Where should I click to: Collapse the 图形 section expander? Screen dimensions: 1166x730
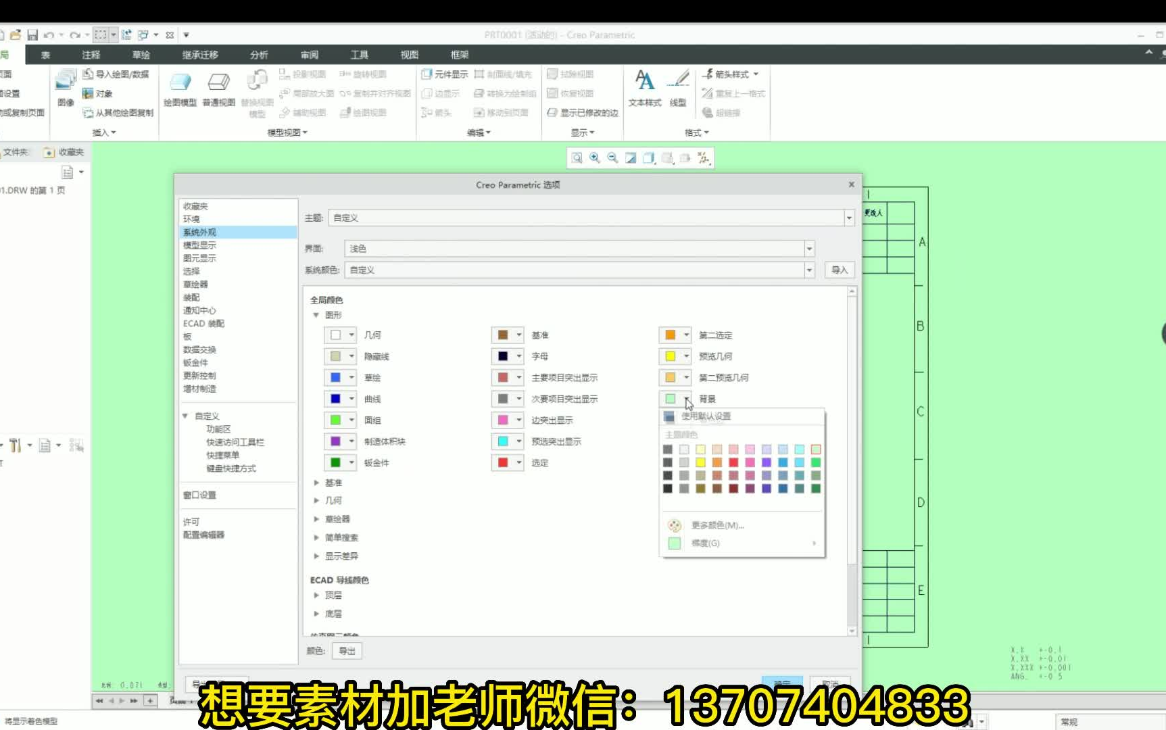point(316,315)
